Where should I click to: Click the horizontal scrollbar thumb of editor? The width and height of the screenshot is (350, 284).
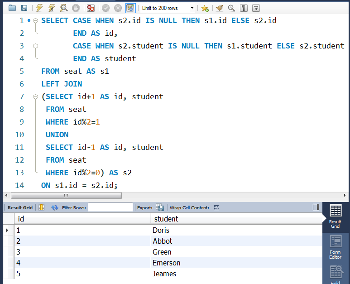(66, 195)
